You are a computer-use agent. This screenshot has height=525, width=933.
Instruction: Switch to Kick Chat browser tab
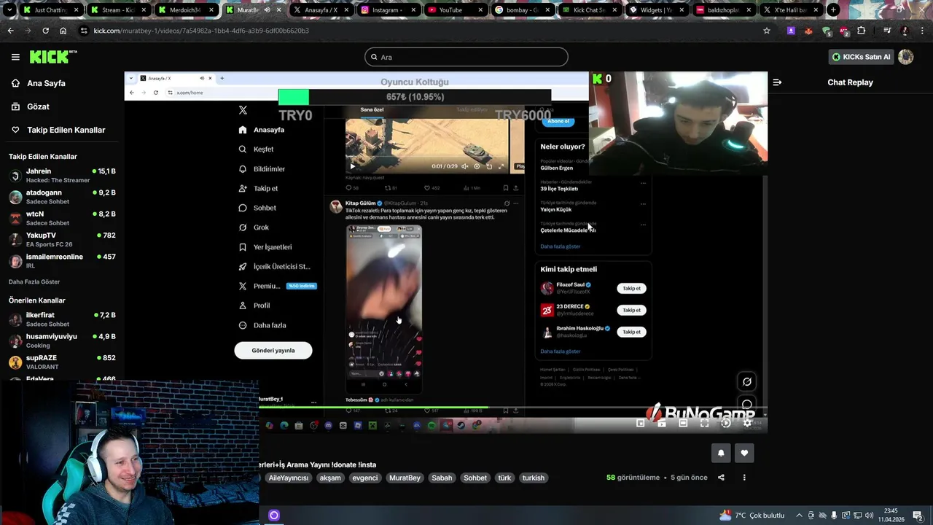click(589, 10)
